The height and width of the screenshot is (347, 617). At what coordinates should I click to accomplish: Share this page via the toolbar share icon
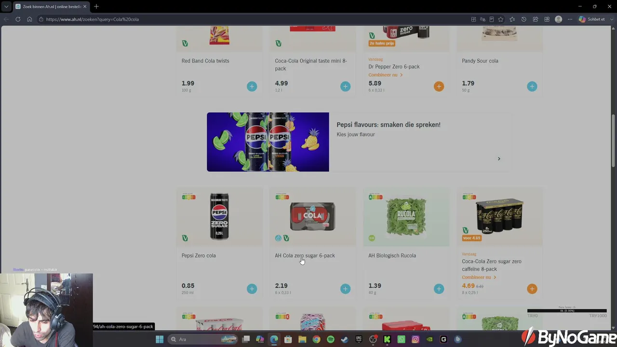[536, 19]
